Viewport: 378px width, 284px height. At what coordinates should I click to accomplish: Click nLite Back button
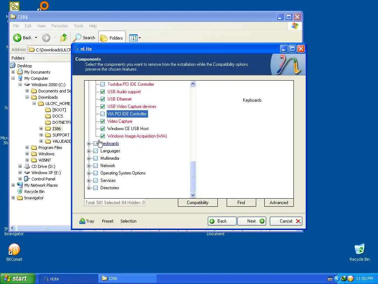point(222,221)
